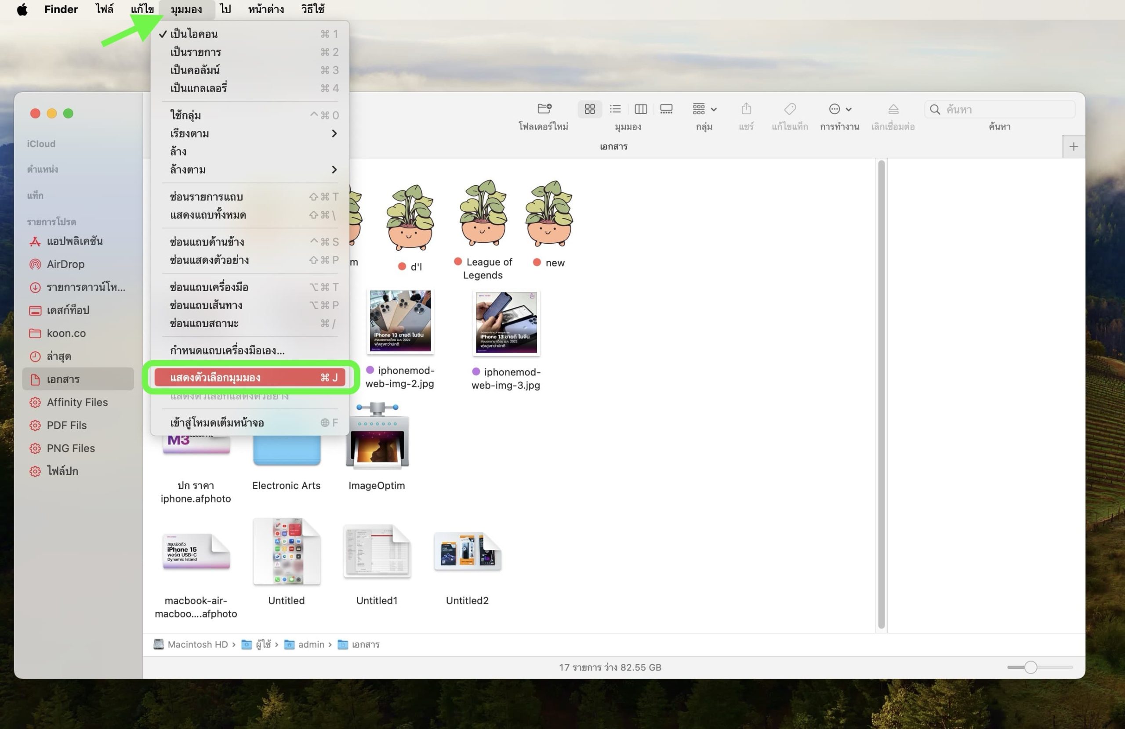Switch to gallery view icon in toolbar
This screenshot has width=1125, height=729.
tap(666, 109)
